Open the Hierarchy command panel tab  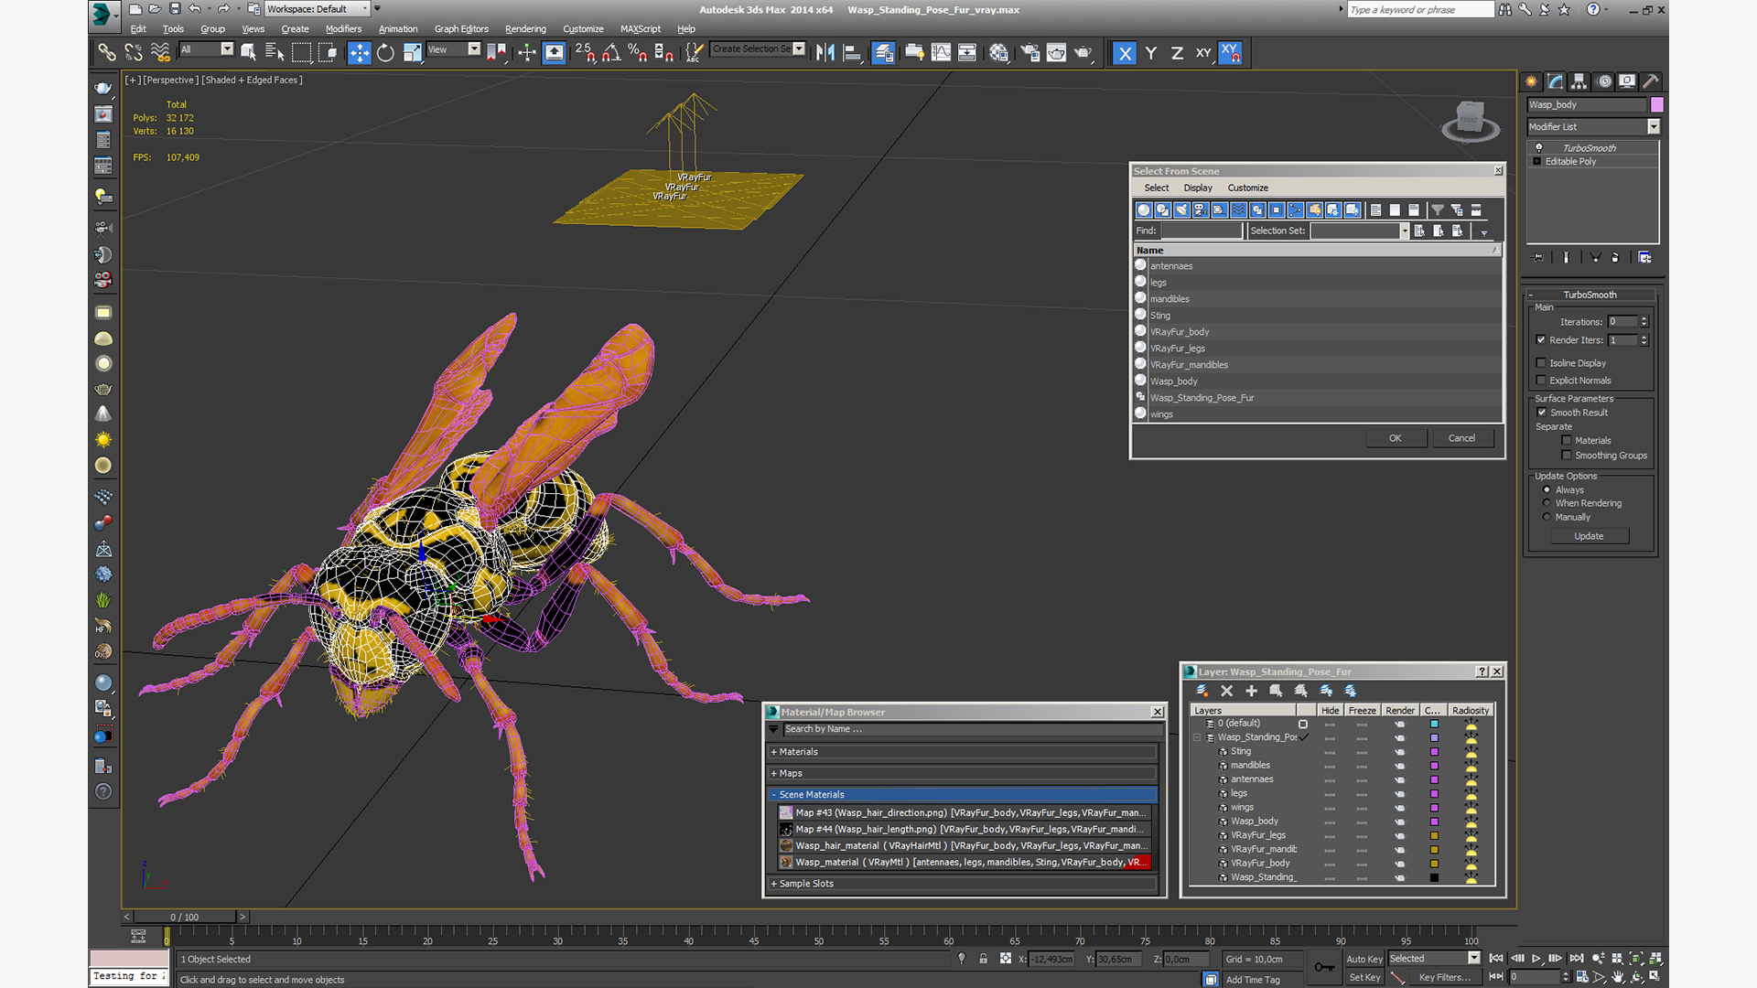coord(1579,81)
